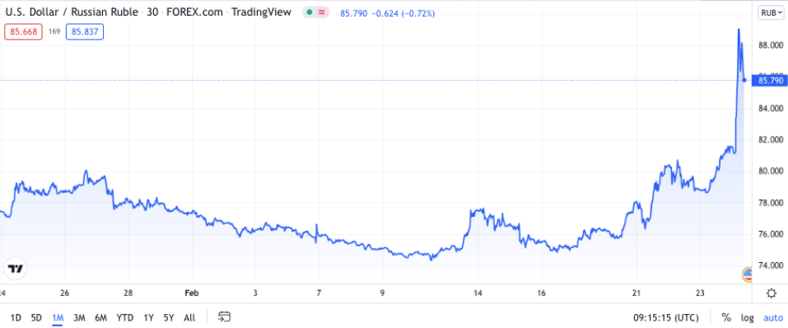Image resolution: width=788 pixels, height=328 pixels.
Task: Select the 1D time range
Action: (16, 317)
